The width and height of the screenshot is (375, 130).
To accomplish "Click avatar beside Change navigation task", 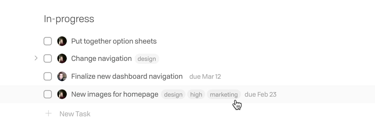I will [62, 58].
